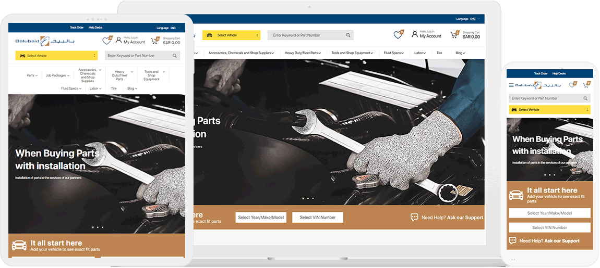
Task: Click Select VIN Number on the phone
Action: (x=549, y=227)
